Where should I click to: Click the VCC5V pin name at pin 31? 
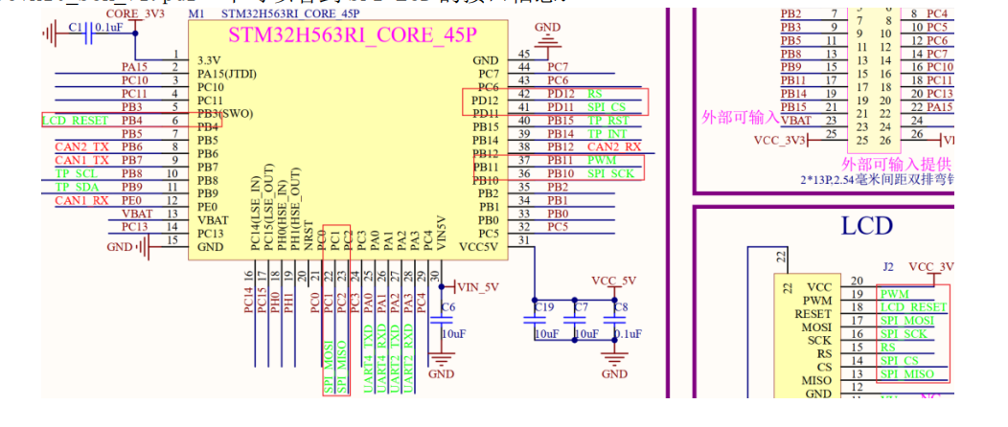(x=479, y=247)
